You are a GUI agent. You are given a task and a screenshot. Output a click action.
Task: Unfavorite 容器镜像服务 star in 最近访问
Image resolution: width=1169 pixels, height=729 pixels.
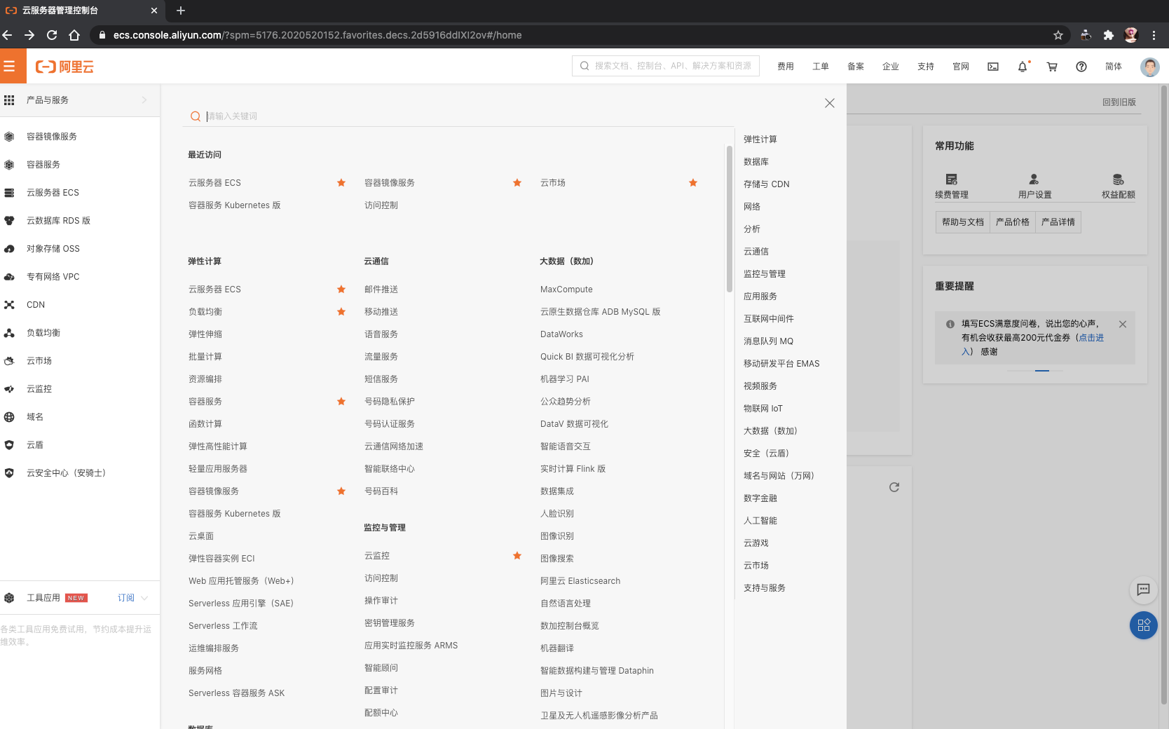517,183
